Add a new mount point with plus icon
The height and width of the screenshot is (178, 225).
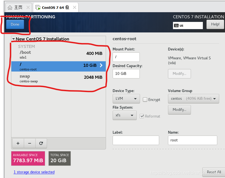coord(18,143)
